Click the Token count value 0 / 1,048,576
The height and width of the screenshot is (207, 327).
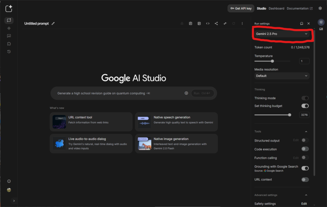point(300,47)
